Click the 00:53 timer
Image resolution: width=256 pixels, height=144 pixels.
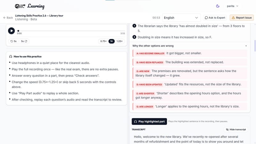156,18
